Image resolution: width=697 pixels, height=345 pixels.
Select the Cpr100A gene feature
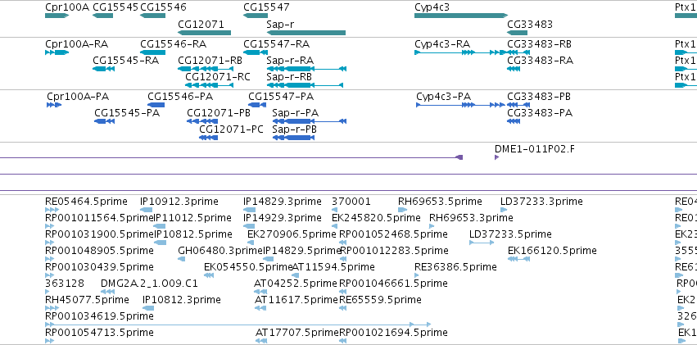point(57,16)
